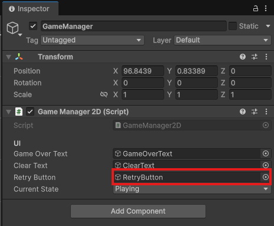This screenshot has width=274, height=226.
Task: Open Game Manager 2D script help
Action: point(243,112)
